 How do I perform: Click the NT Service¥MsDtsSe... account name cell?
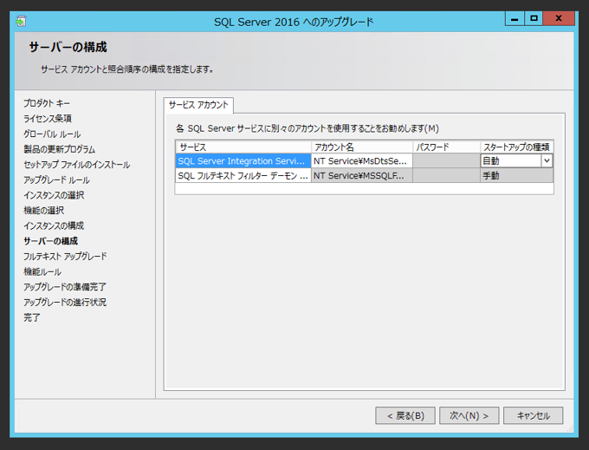pos(362,161)
